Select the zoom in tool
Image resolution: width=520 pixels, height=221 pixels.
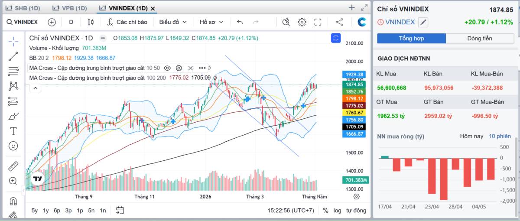(x=13, y=181)
